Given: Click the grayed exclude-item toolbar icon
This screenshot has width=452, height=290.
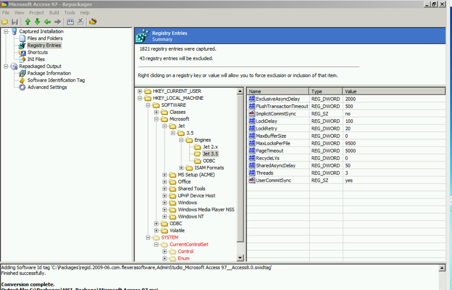Looking at the screenshot, I should click(81, 22).
